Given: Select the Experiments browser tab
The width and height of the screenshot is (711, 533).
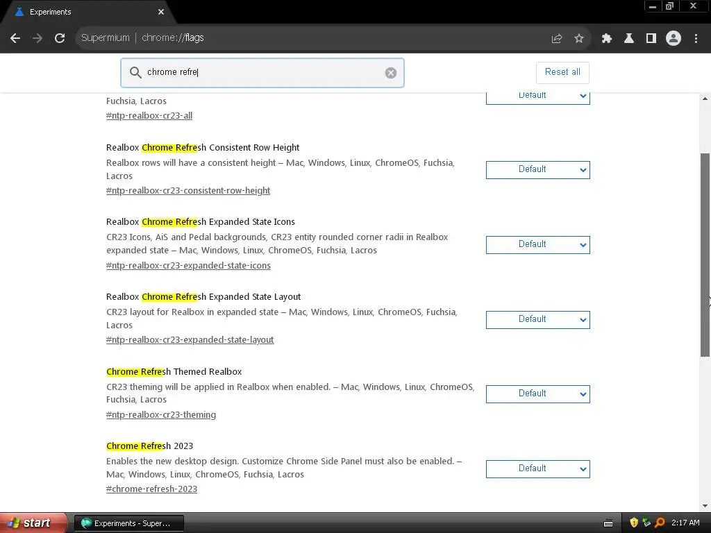Looking at the screenshot, I should tap(88, 12).
